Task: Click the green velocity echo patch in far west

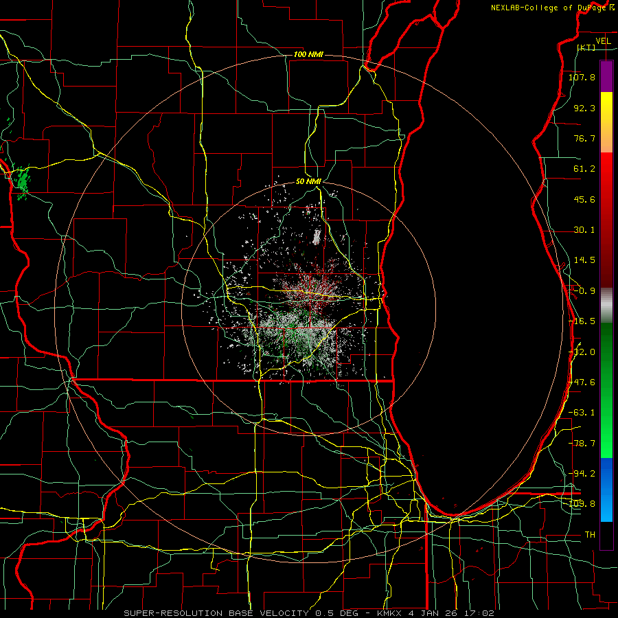Action: (x=23, y=181)
